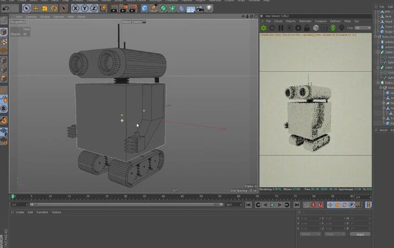The image size is (394, 248).
Task: Open material manager Function menu
Action: pyautogui.click(x=42, y=212)
